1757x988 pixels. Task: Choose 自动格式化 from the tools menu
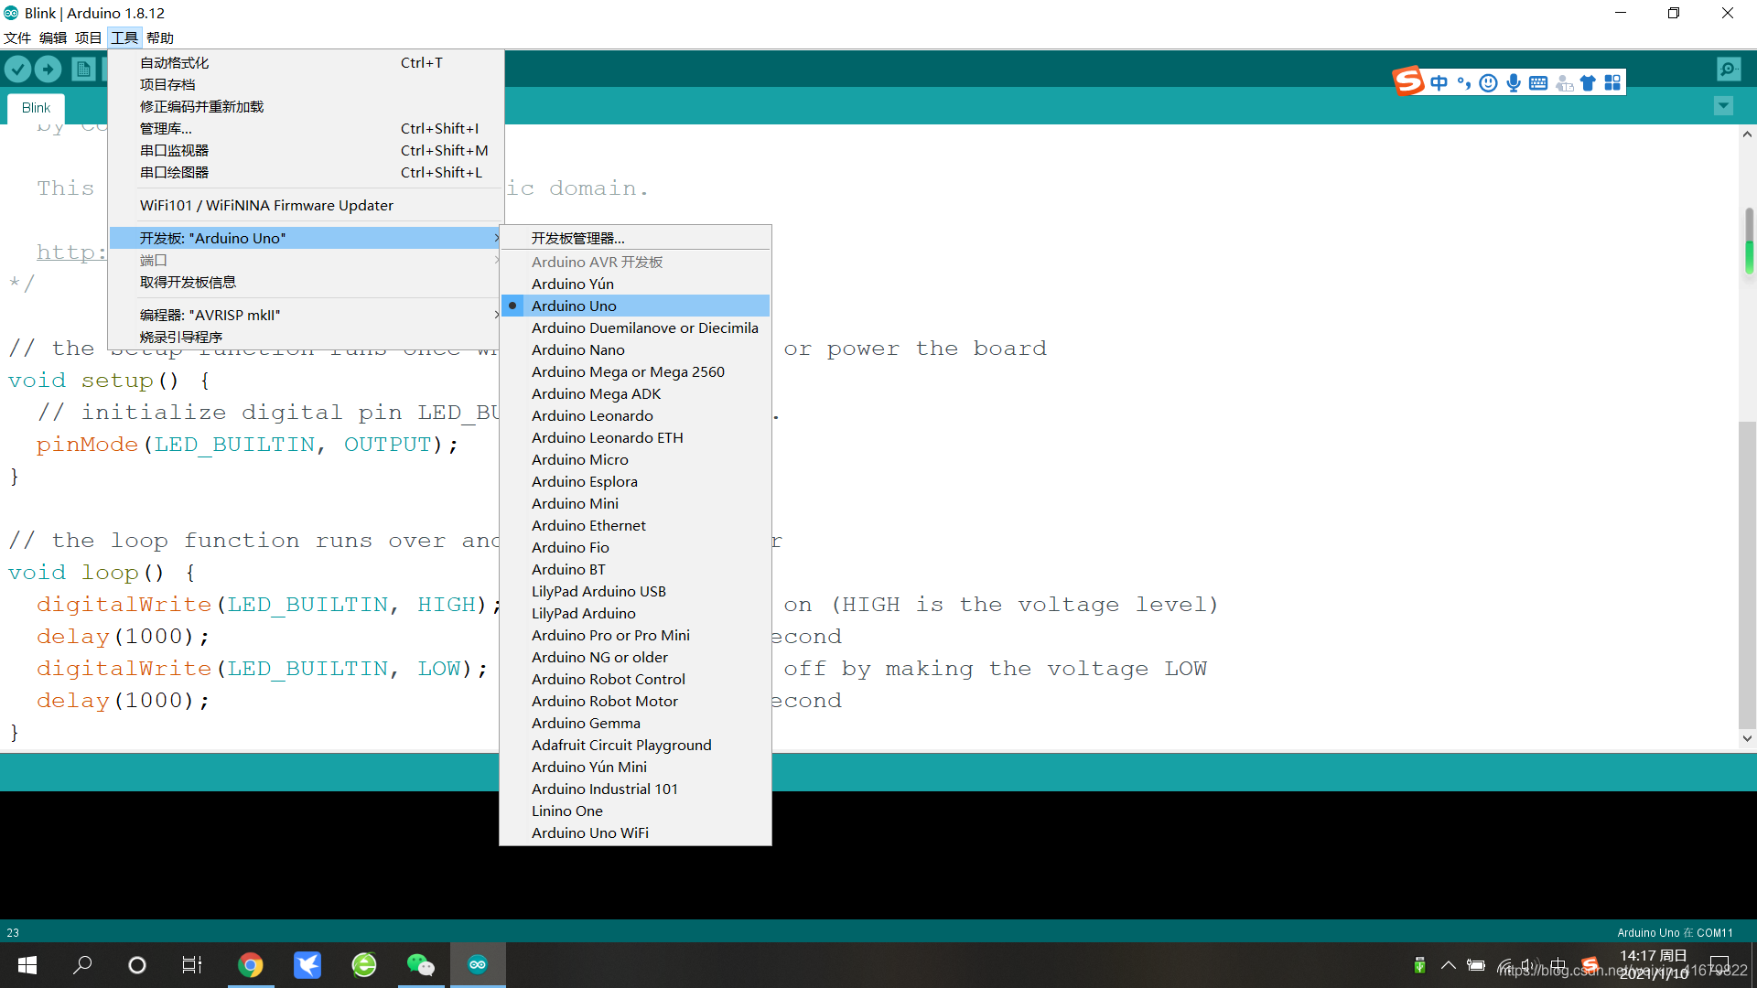[307, 62]
